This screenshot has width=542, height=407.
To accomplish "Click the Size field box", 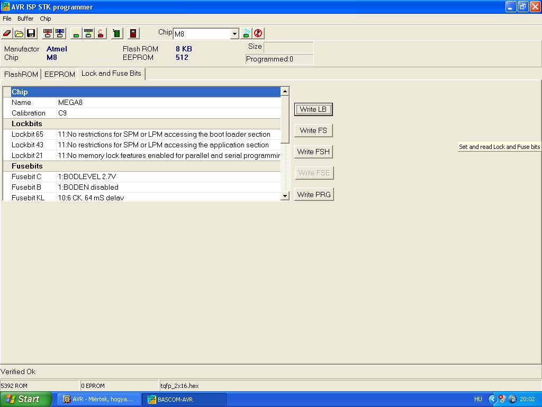I will click(x=288, y=47).
